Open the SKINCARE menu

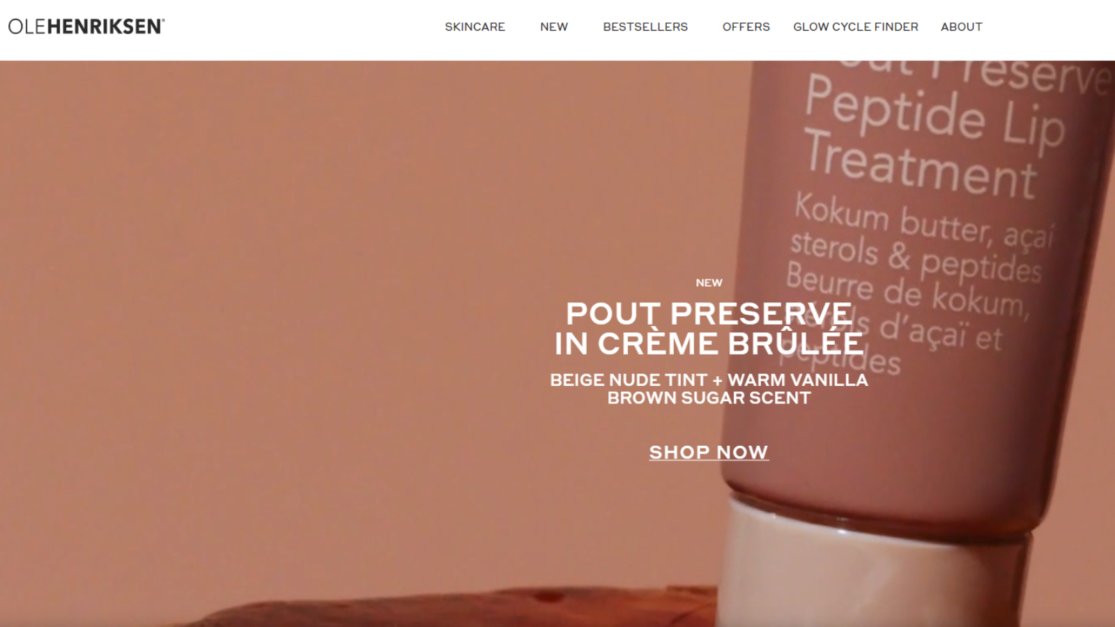tap(475, 26)
